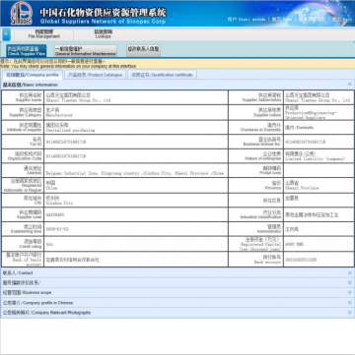Click the Xinzhou City value
The image size is (355, 355).
click(59, 201)
